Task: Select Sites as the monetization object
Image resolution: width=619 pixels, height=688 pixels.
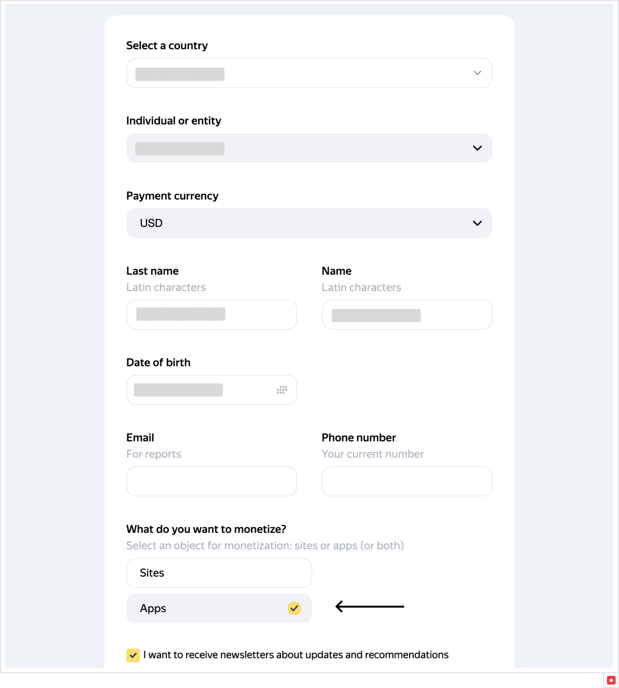Action: click(219, 573)
